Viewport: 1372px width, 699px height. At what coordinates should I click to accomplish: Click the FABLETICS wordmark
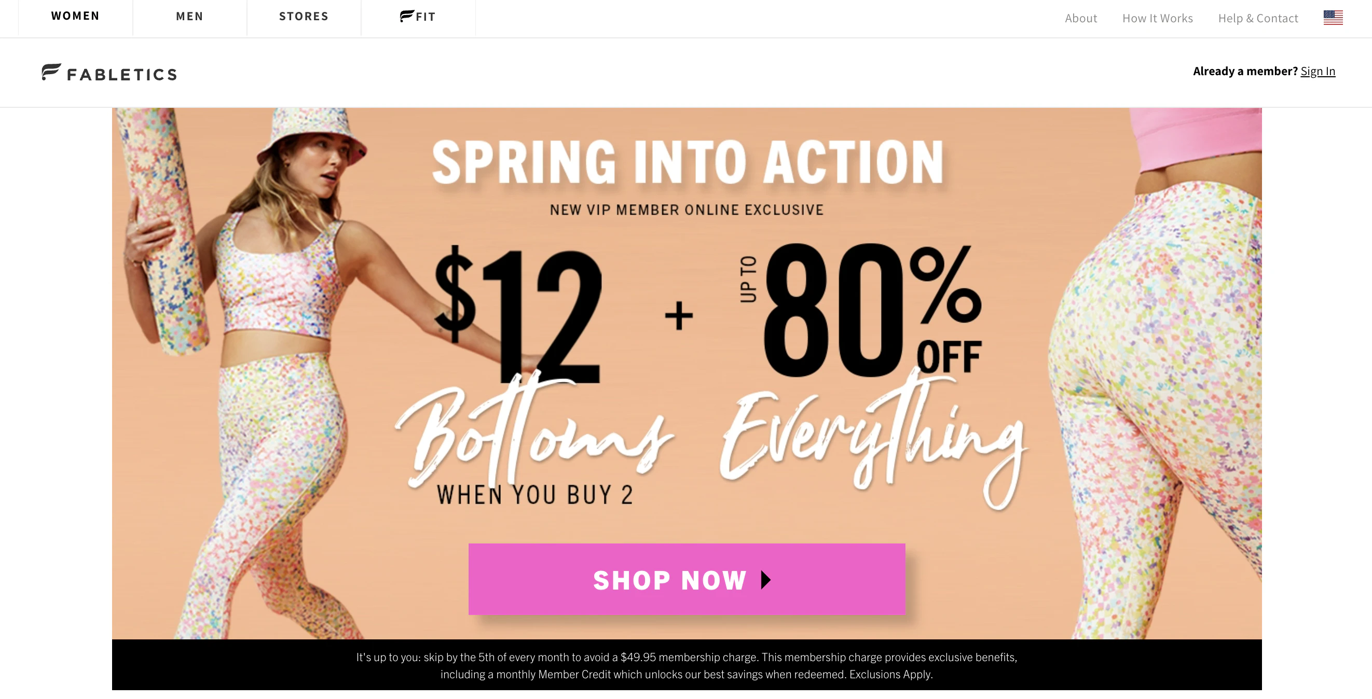[122, 75]
